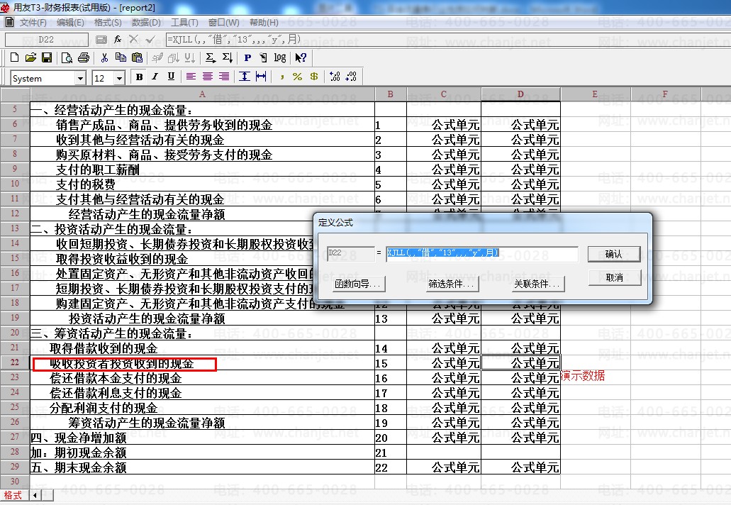Click cell 分配利润支付的现金
The width and height of the screenshot is (731, 505).
[202, 408]
